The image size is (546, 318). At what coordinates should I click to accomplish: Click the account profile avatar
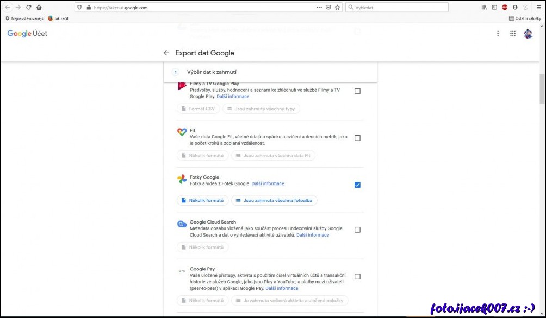[528, 34]
